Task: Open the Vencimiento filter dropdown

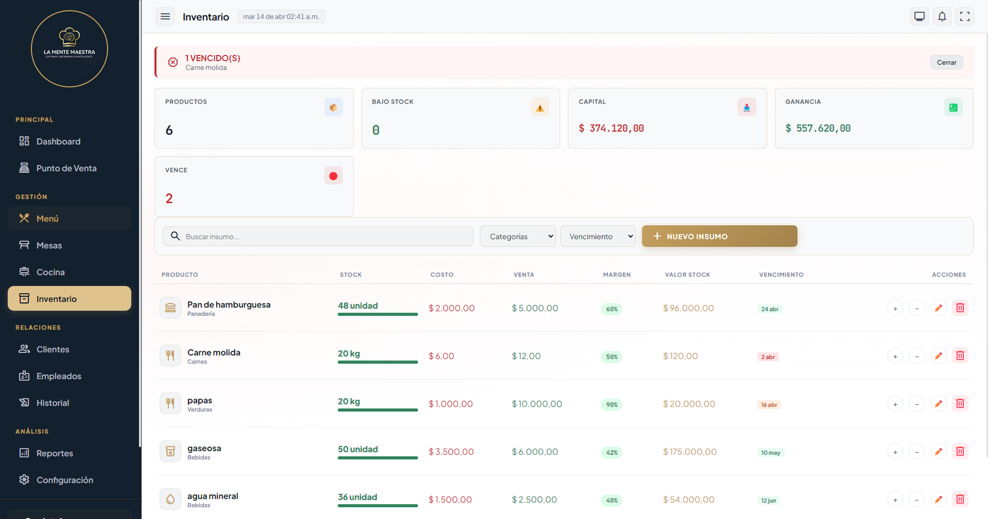Action: pyautogui.click(x=598, y=236)
